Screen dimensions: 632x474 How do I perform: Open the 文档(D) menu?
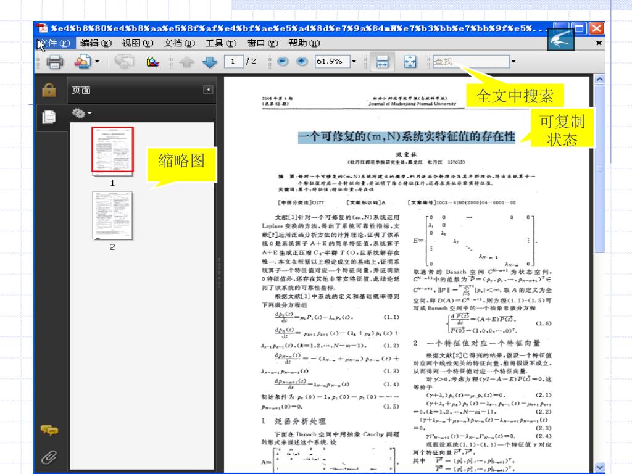point(179,43)
